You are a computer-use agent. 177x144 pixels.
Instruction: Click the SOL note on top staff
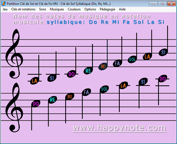point(132,59)
